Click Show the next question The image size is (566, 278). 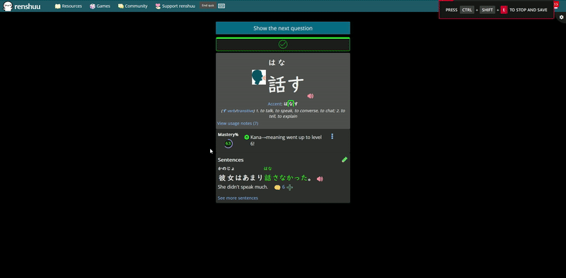(283, 28)
